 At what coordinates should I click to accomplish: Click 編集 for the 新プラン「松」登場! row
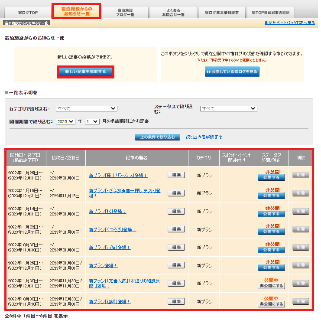(176, 211)
